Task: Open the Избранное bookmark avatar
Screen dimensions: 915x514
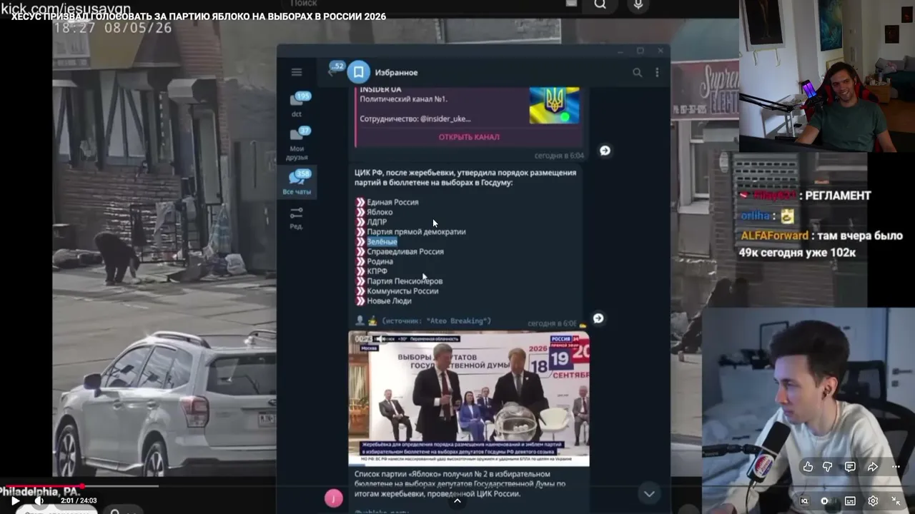Action: [x=358, y=72]
